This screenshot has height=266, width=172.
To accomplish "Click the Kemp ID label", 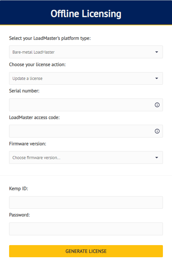I will pos(19,189).
